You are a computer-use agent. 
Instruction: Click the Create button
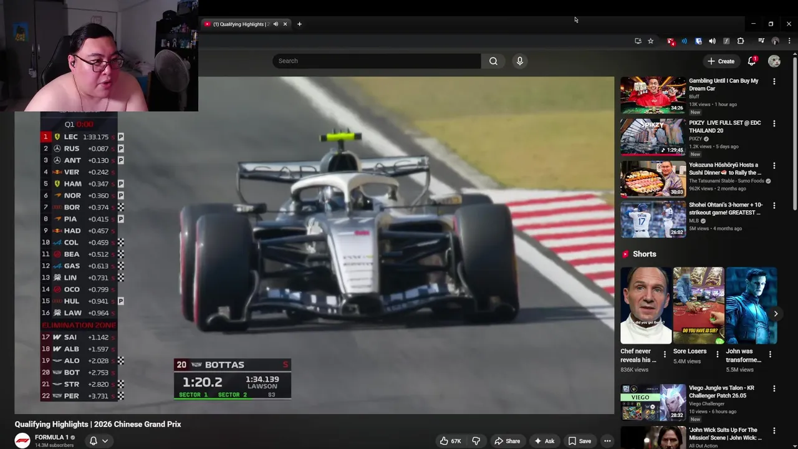(721, 61)
